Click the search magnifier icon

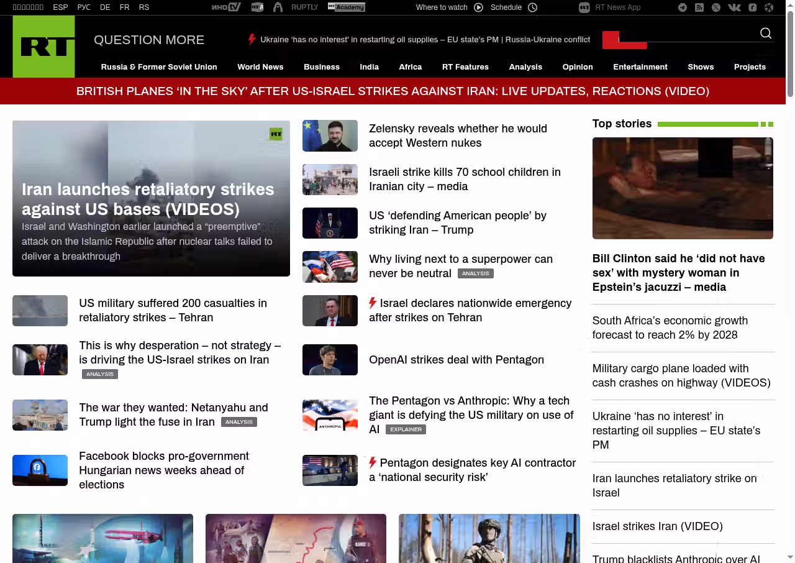pyautogui.click(x=766, y=34)
